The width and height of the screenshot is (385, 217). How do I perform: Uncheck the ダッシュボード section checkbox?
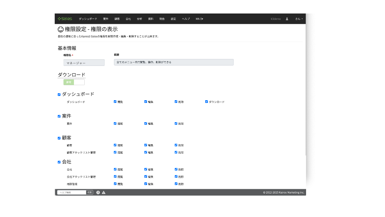(x=59, y=94)
